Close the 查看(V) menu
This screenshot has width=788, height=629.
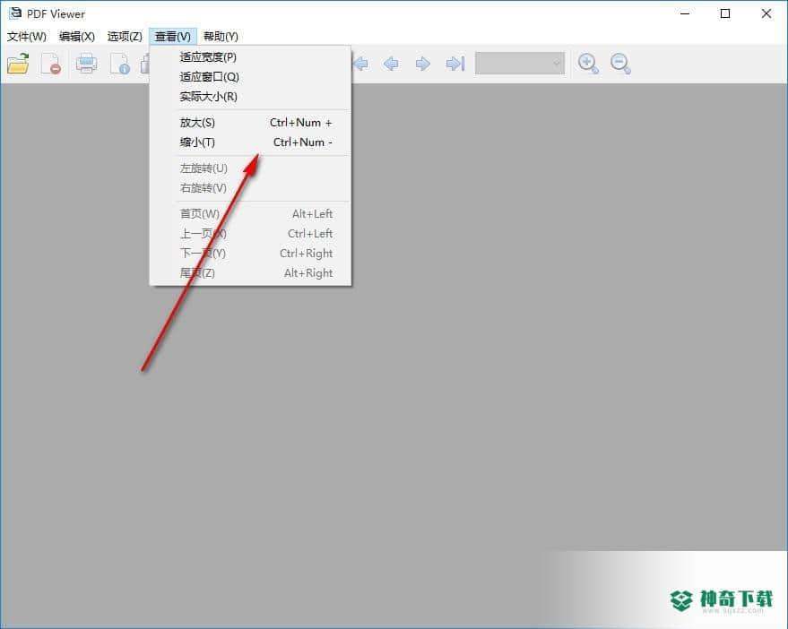(173, 36)
